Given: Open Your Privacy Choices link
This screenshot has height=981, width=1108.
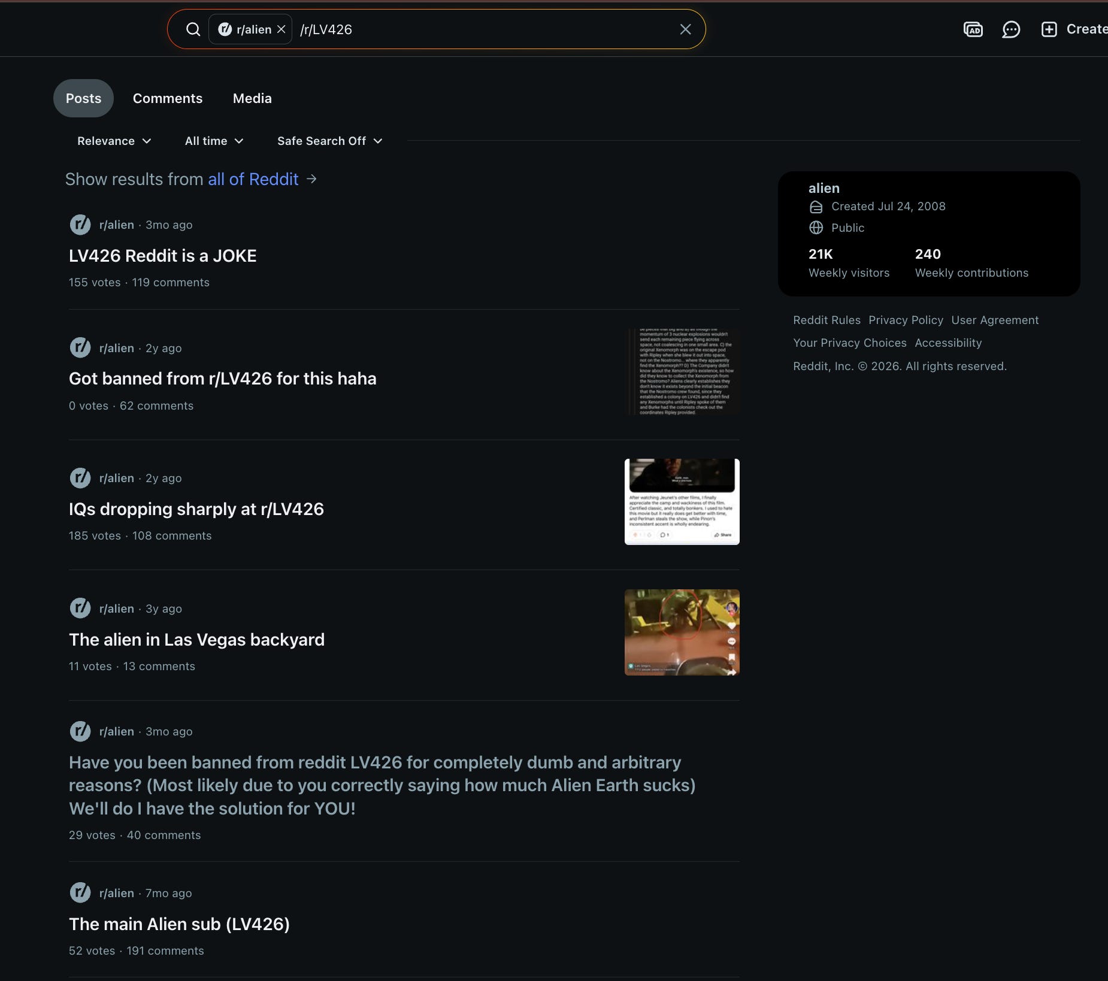Looking at the screenshot, I should pos(849,343).
